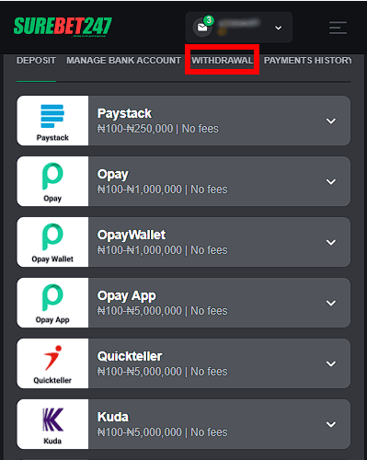This screenshot has width=367, height=460.
Task: Click the SUREBET247 logo
Action: point(63,27)
